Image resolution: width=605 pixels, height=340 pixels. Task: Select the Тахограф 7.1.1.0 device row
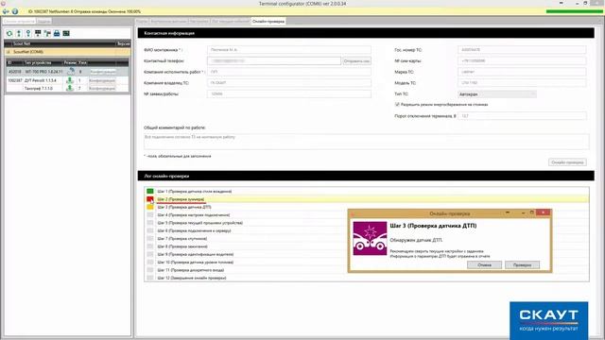(67, 88)
